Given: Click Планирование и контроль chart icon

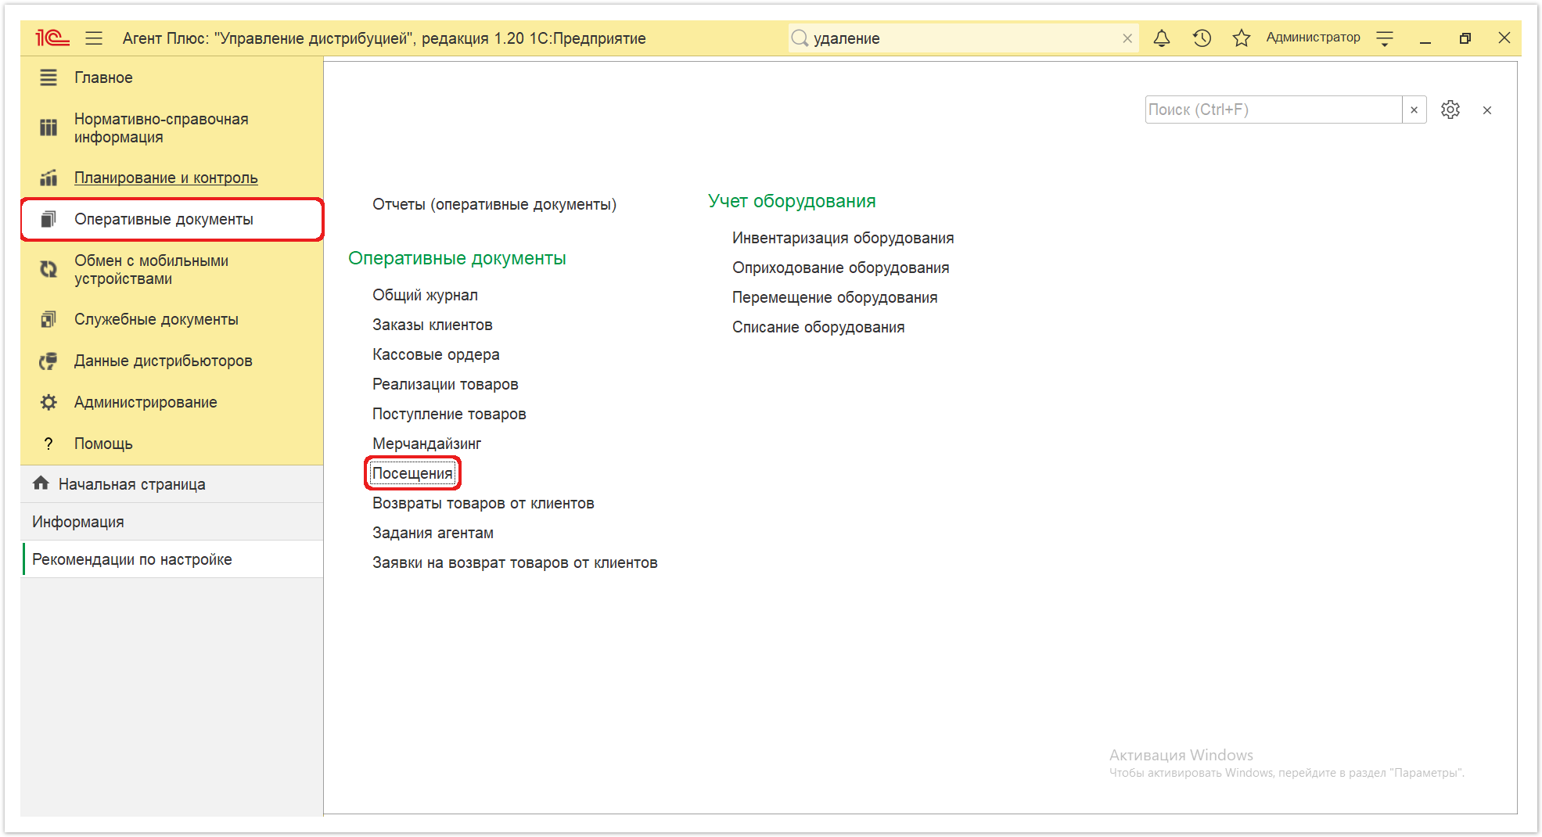Looking at the screenshot, I should (49, 178).
